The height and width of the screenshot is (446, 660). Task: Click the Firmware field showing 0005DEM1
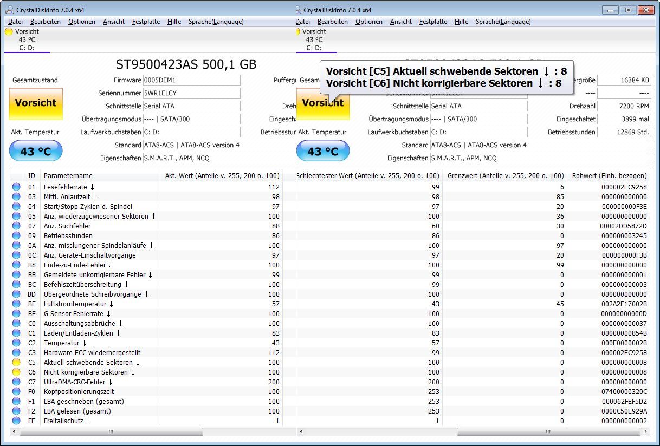(191, 80)
